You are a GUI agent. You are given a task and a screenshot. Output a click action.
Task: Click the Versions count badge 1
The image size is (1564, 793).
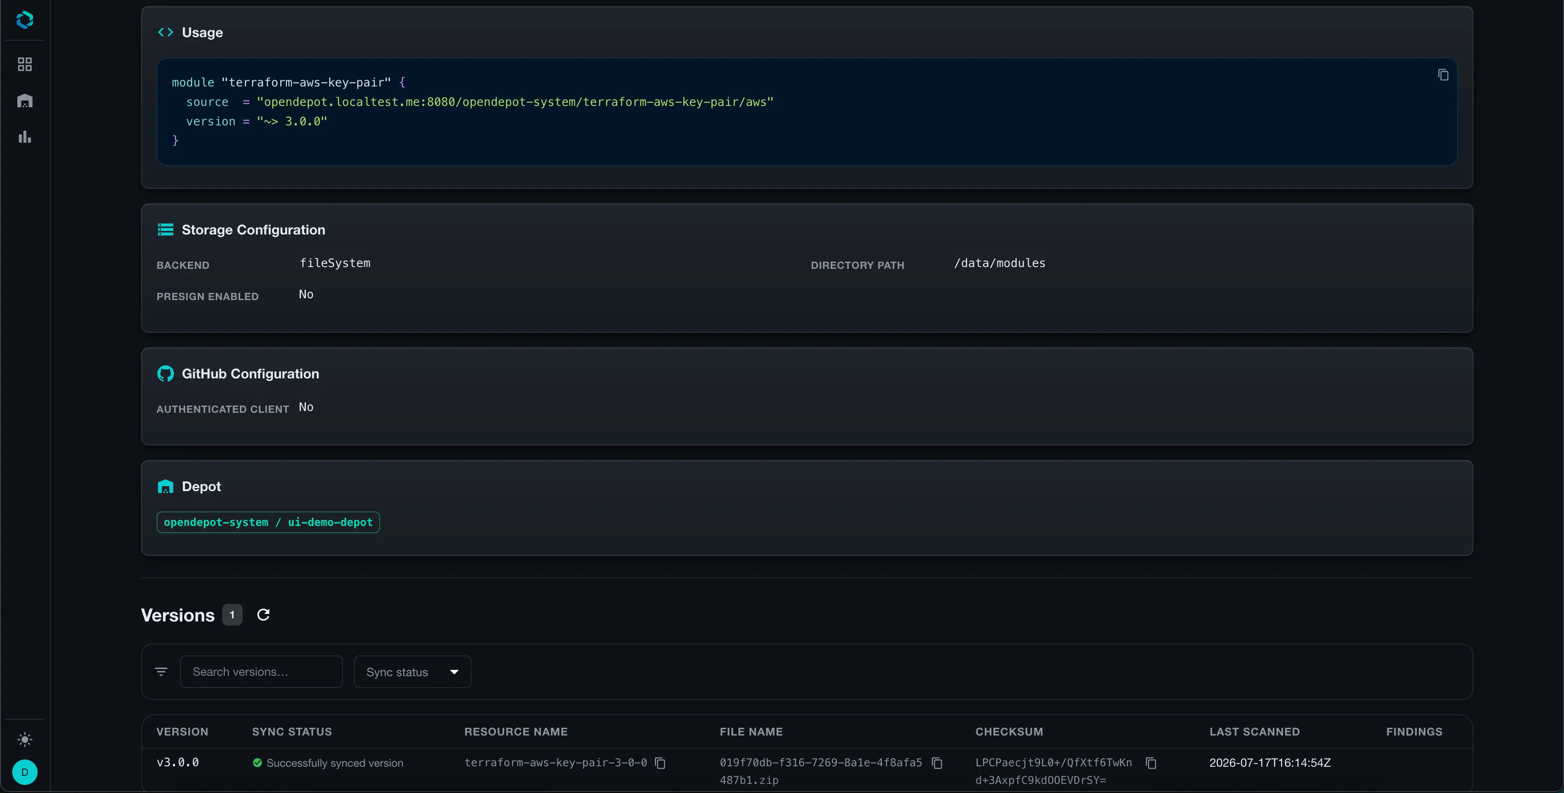(232, 615)
